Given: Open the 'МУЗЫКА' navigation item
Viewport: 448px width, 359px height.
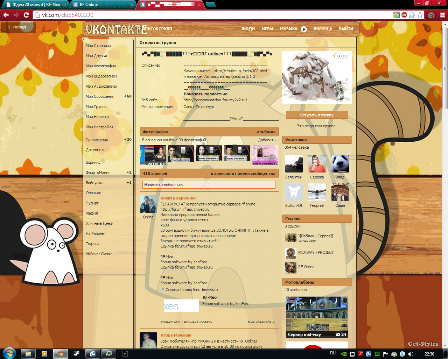Looking at the screenshot, I should 289,29.
